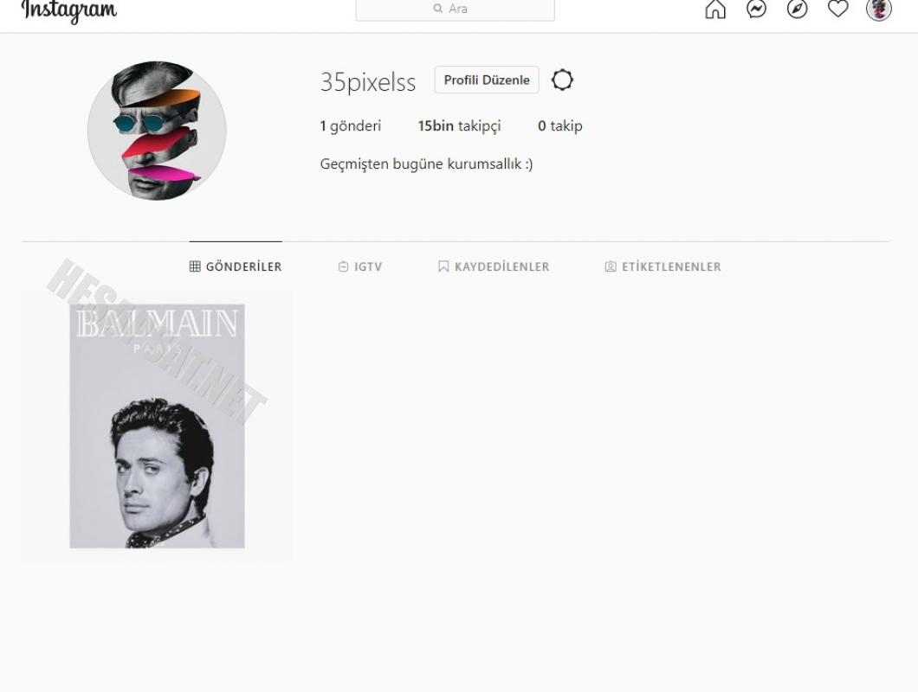Click the GÖNDERİLER grid icon
918x692 pixels.
coord(195,266)
